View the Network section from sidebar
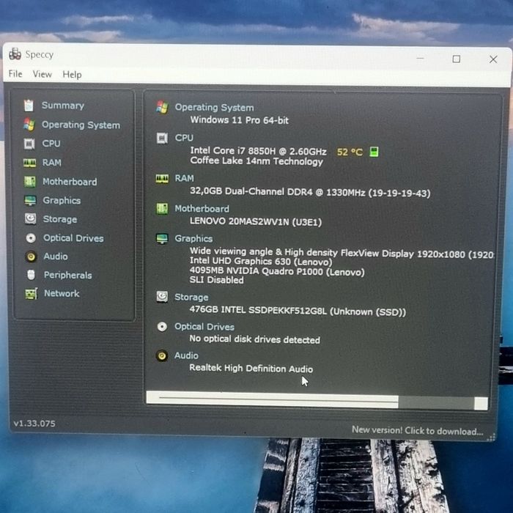The height and width of the screenshot is (513, 513). pos(62,293)
